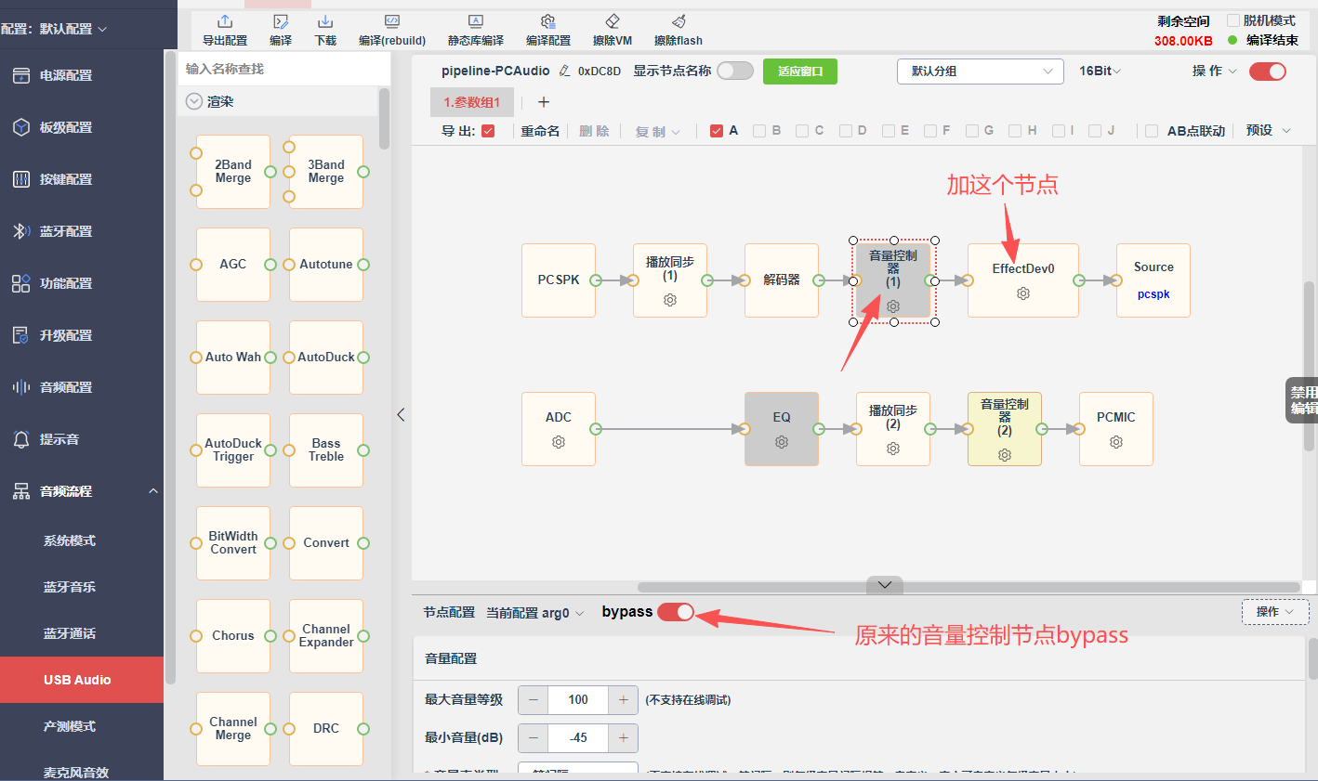1318x781 pixels.
Task: Open the 默认分组 dropdown
Action: 981,72
